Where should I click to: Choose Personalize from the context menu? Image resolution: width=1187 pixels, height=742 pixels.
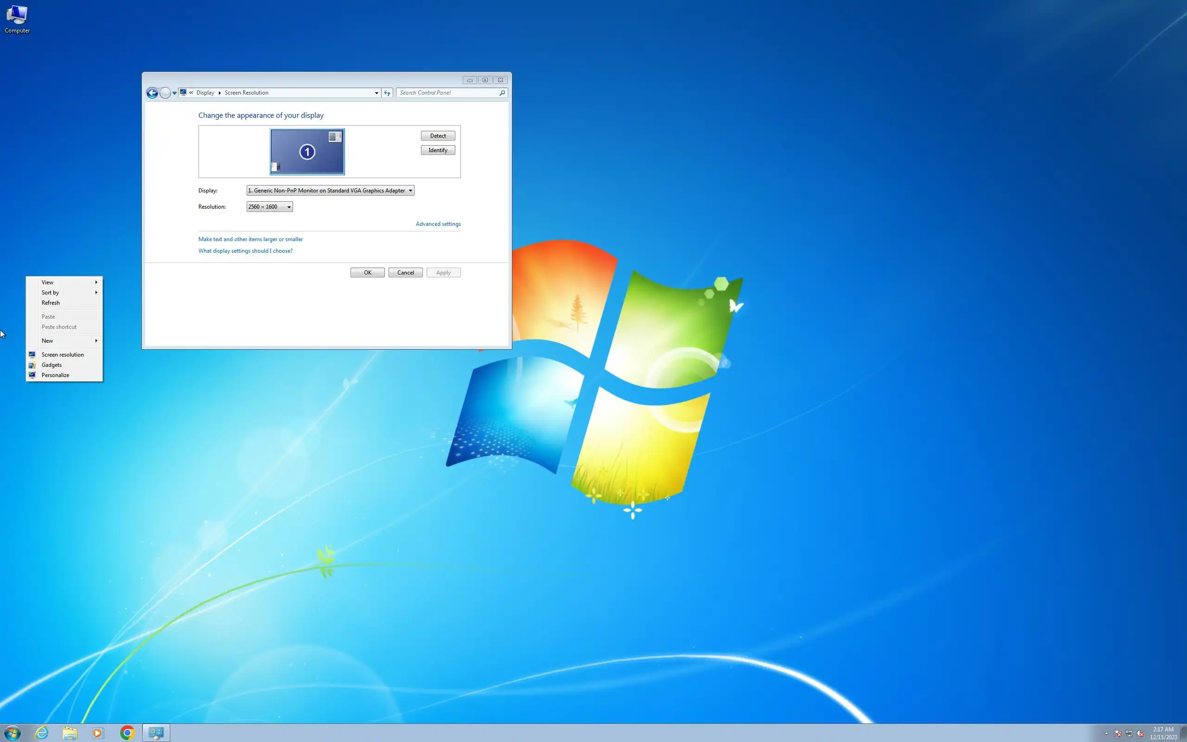(56, 375)
